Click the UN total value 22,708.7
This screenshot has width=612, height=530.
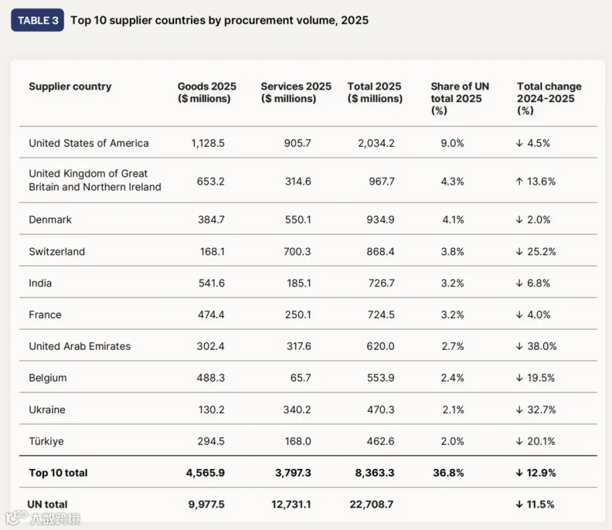[x=371, y=504]
